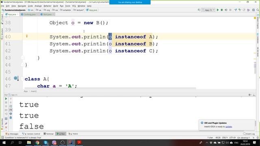
Task: Switch to Clothing.java editor tab
Action: point(30,15)
